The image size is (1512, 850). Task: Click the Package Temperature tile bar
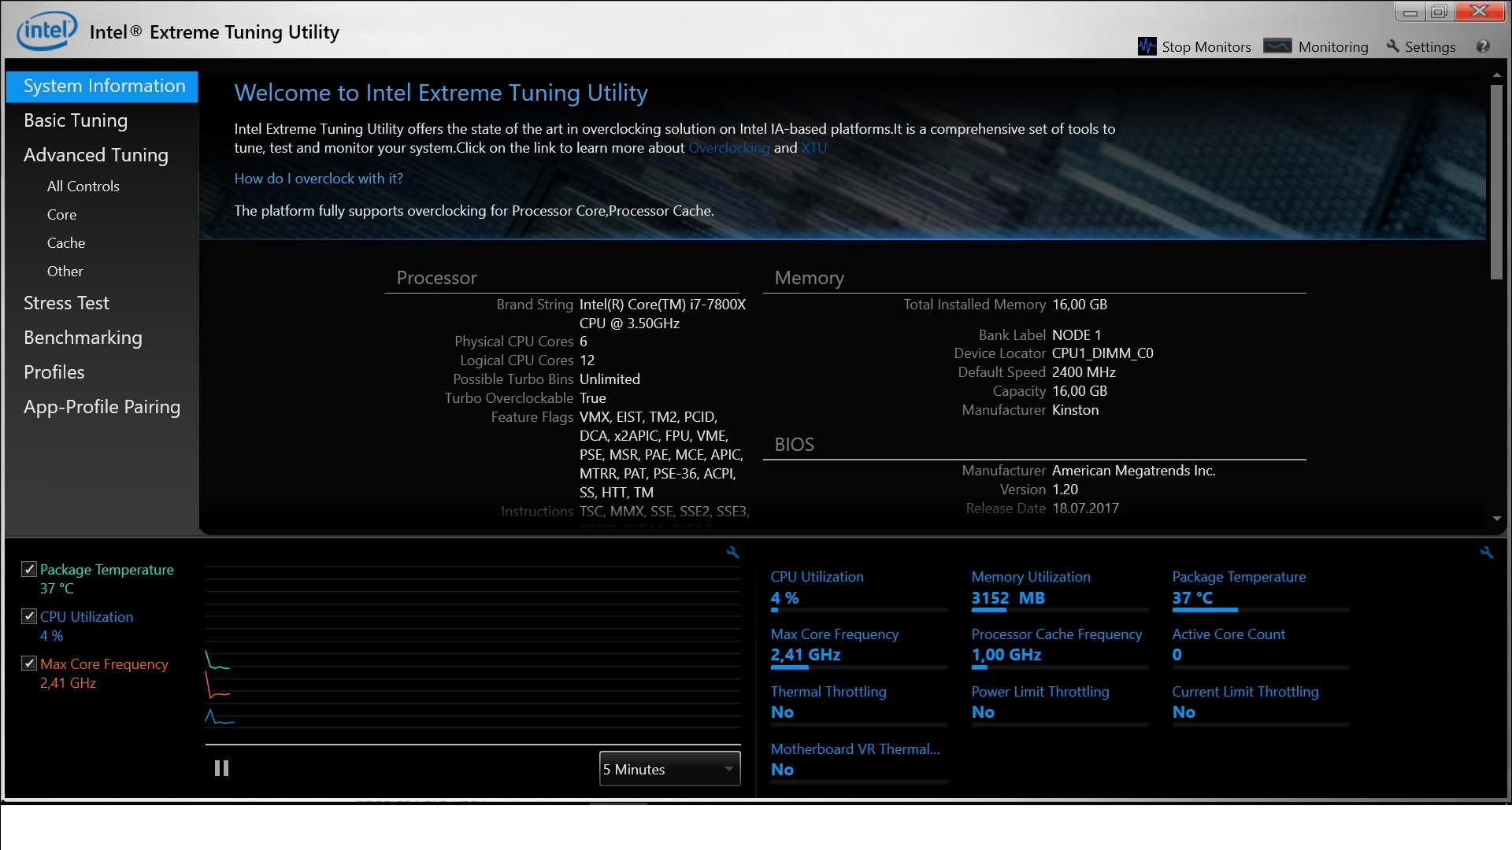pyautogui.click(x=1260, y=610)
